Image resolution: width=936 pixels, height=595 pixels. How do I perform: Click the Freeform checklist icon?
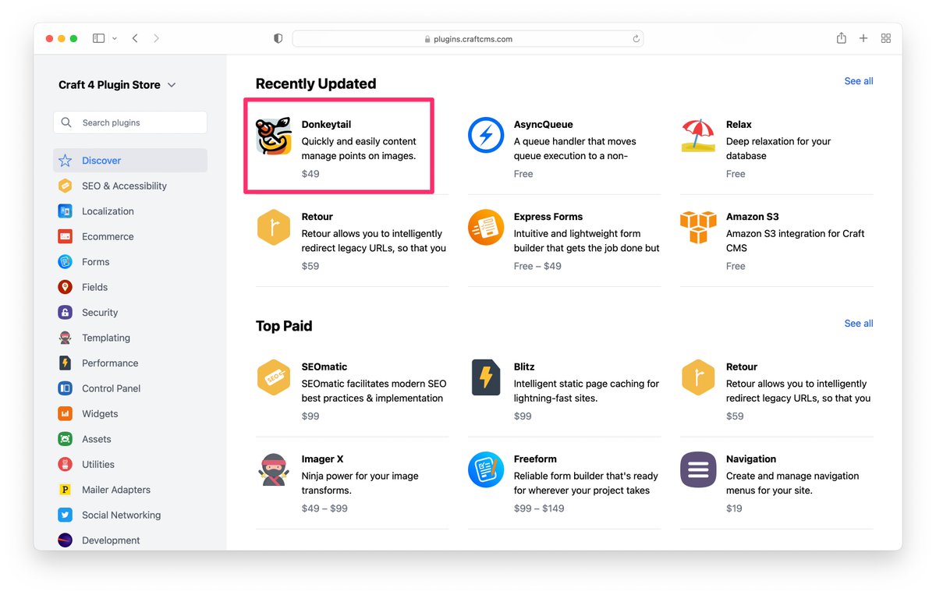pos(486,470)
